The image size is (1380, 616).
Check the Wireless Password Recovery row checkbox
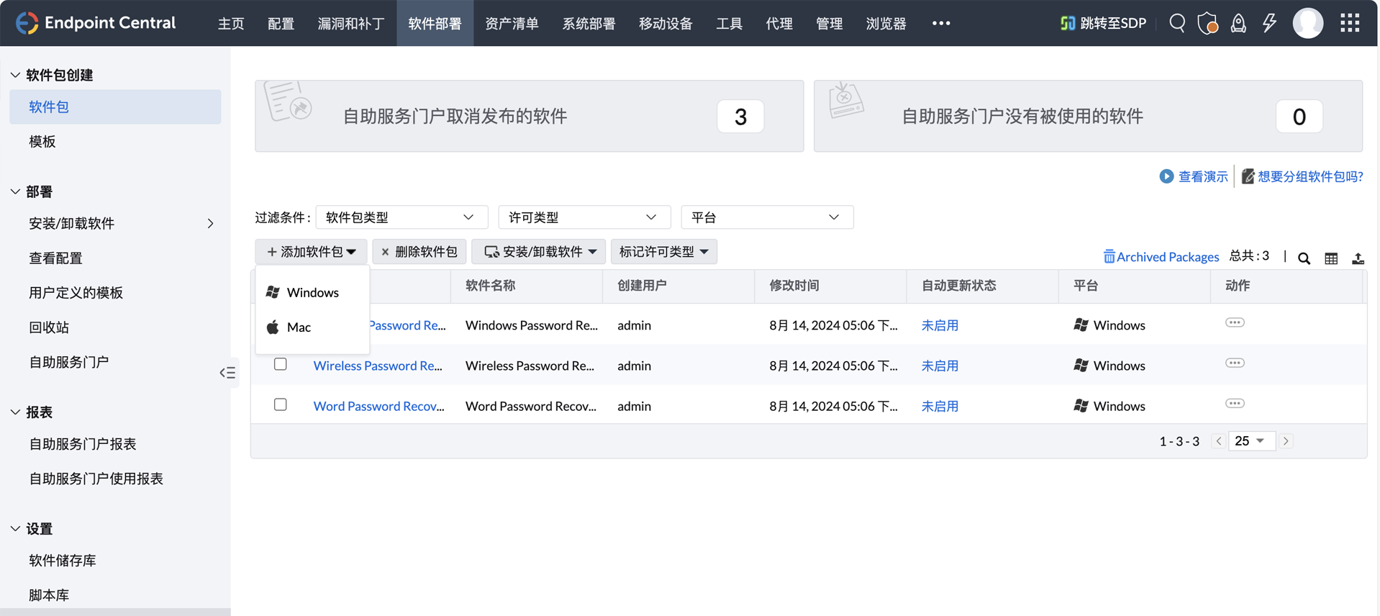pos(281,365)
